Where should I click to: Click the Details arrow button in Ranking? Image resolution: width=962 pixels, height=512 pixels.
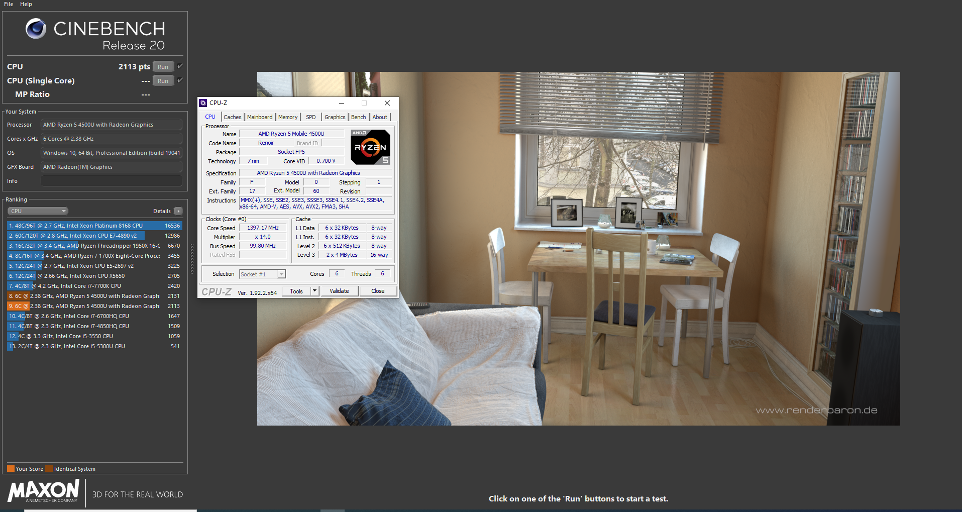tap(178, 211)
